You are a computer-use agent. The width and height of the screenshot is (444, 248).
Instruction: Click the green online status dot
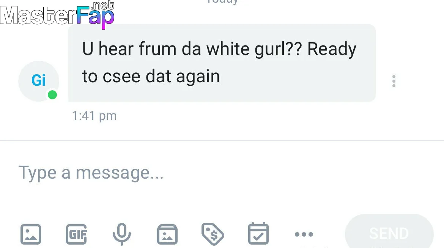coord(52,95)
